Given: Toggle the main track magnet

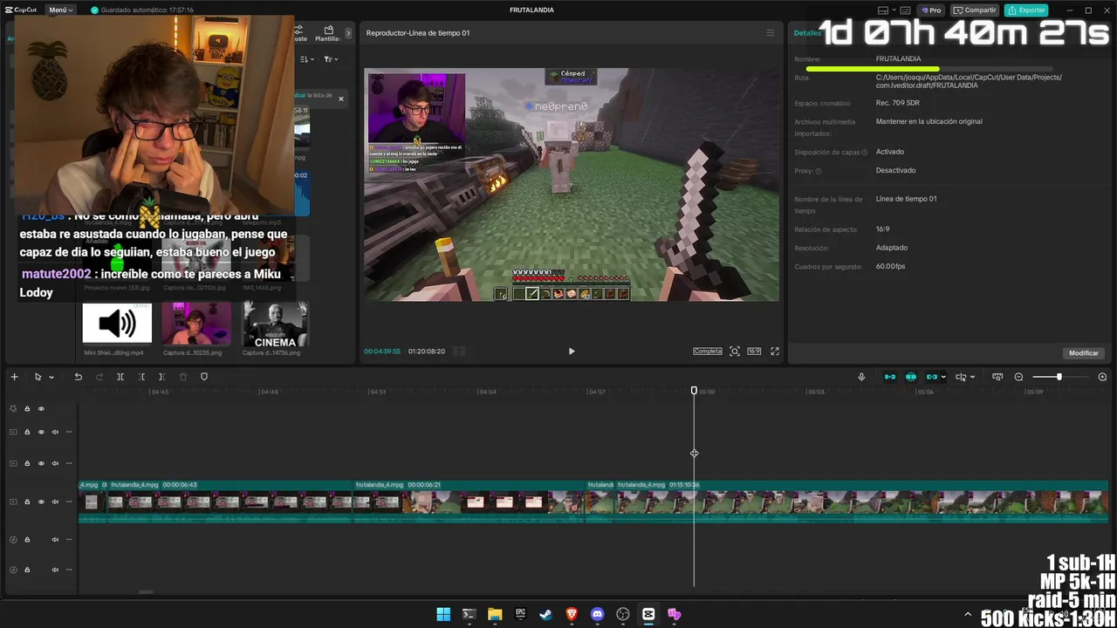Looking at the screenshot, I should point(890,377).
